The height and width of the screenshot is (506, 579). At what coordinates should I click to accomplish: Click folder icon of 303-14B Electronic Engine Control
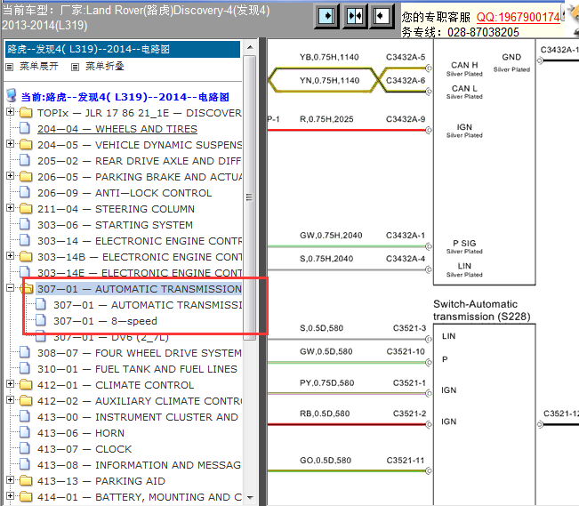point(26,256)
